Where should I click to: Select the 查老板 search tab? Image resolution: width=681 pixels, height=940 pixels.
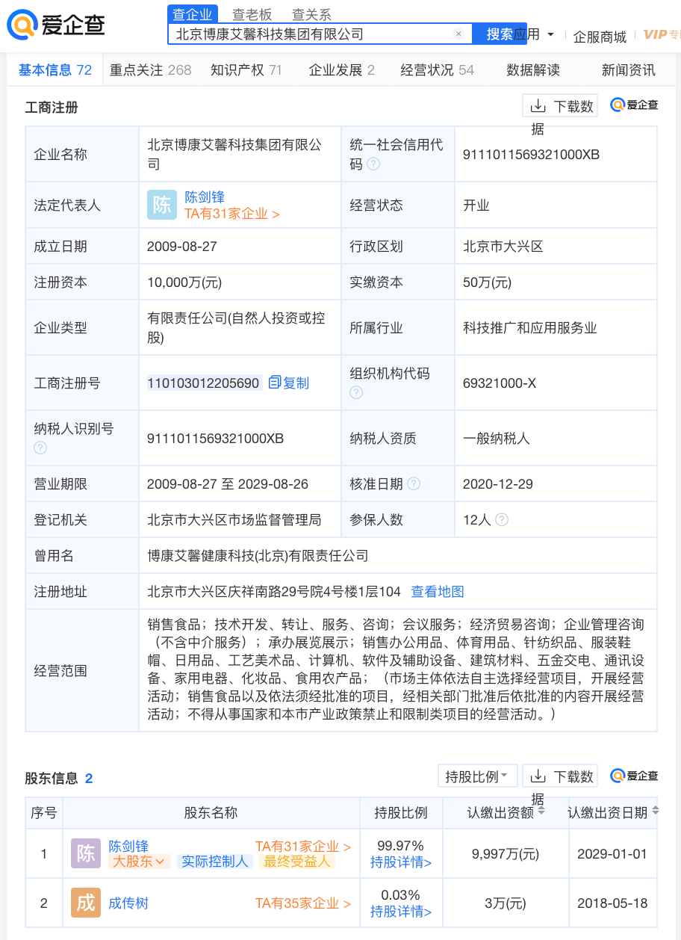(x=252, y=14)
